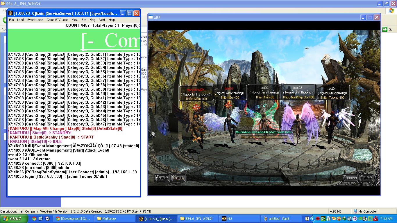The height and width of the screenshot is (223, 397).
Task: Open the Alert menu
Action: click(102, 20)
